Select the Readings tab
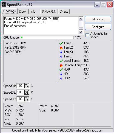Screen dimensions: 114x134 click(10, 11)
